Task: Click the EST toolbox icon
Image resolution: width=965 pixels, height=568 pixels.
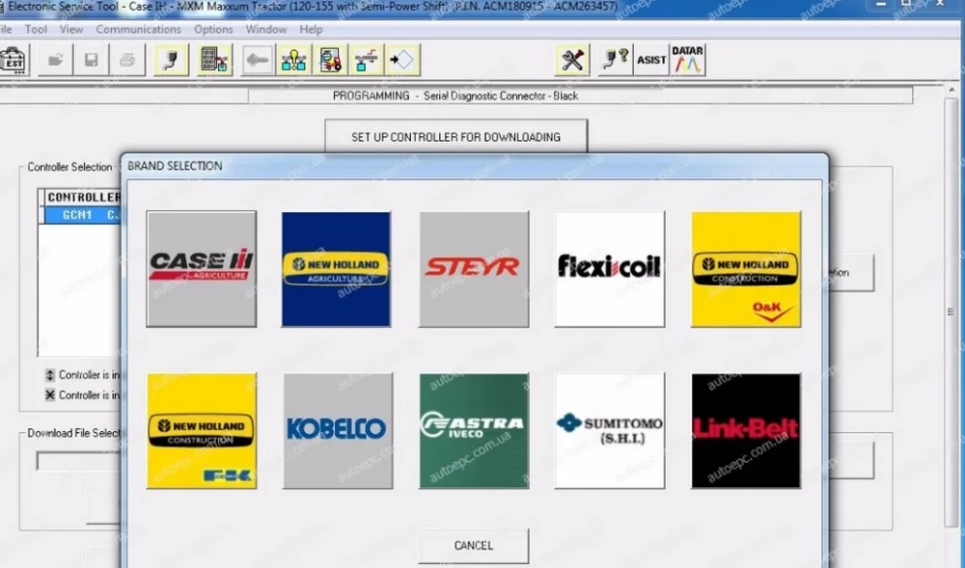Action: click(13, 60)
